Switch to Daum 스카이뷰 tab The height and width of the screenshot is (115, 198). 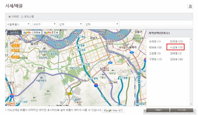coord(32,32)
